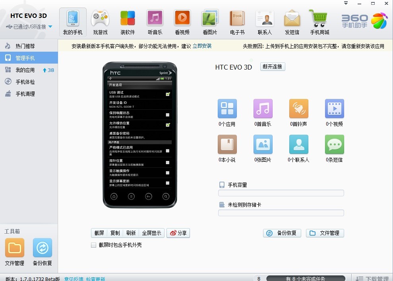Click the 0个联系人 contacts tile
The image size is (393, 281).
[298, 149]
